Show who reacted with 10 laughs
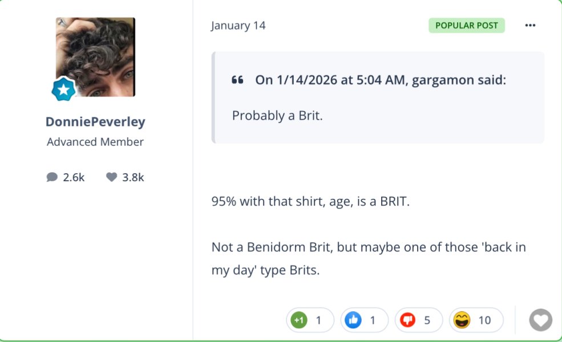This screenshot has width=562, height=342. point(484,320)
